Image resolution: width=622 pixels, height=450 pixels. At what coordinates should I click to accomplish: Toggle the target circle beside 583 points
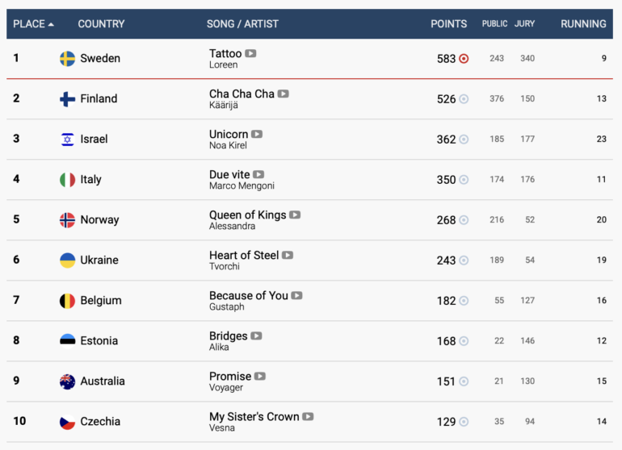464,59
